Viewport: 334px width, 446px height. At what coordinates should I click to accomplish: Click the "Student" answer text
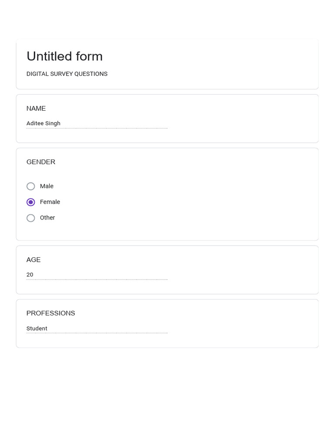pos(37,328)
